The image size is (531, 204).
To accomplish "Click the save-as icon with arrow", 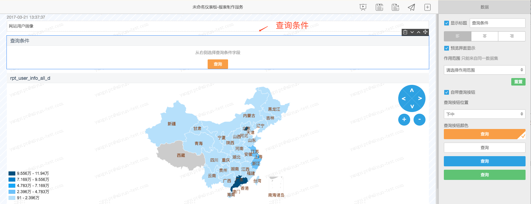I will click(395, 7).
